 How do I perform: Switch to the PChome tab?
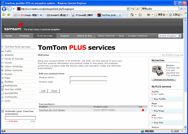84,15
